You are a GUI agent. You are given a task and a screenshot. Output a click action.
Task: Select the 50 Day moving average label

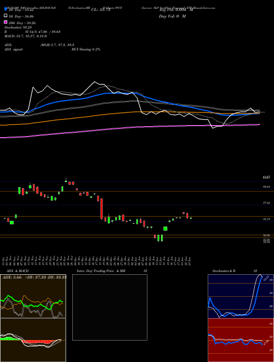coord(21,16)
